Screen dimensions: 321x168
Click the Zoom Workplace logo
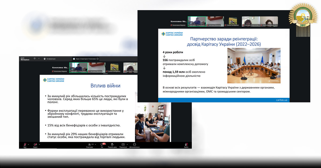point(25,59)
